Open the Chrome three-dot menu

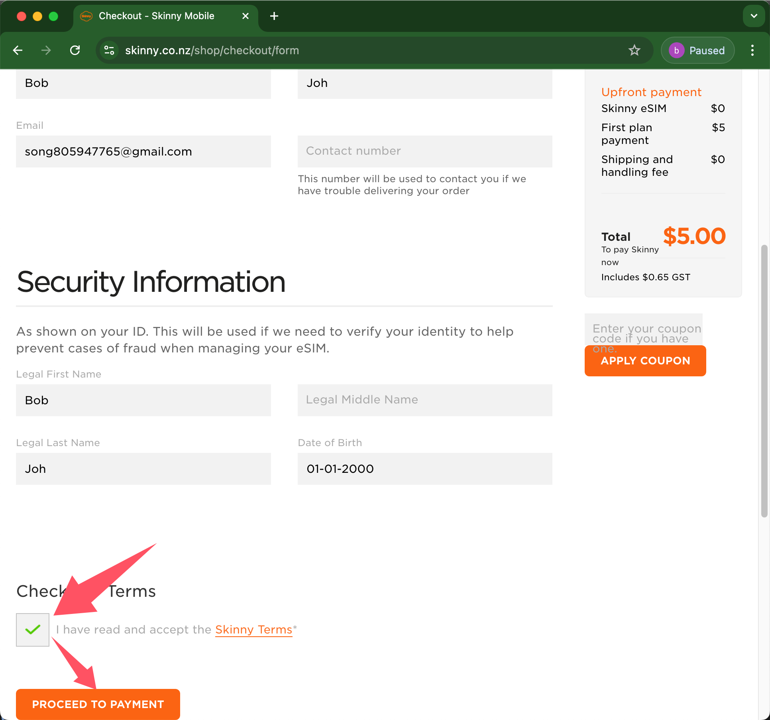click(752, 50)
